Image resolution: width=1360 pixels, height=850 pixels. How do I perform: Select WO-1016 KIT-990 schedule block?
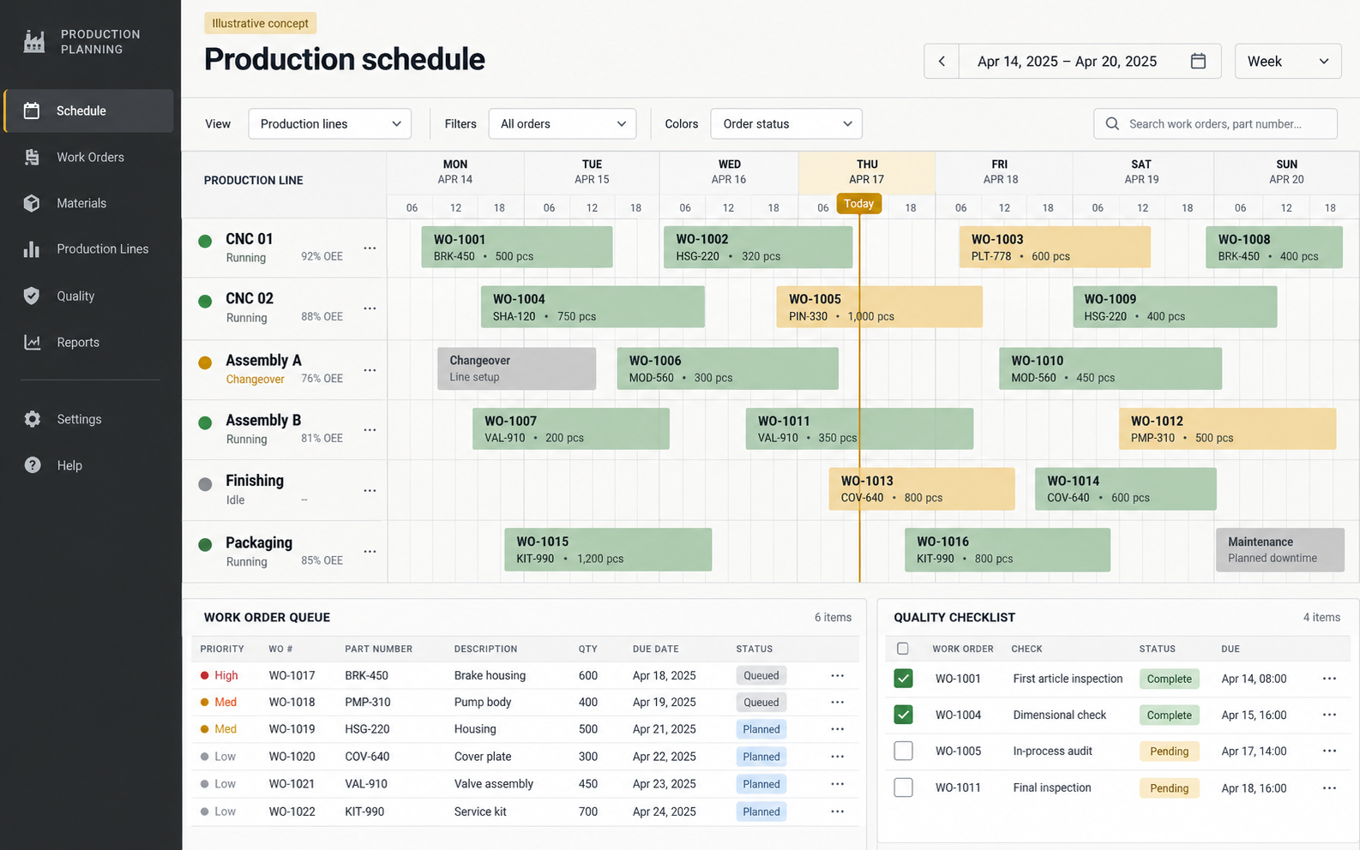click(x=1008, y=549)
